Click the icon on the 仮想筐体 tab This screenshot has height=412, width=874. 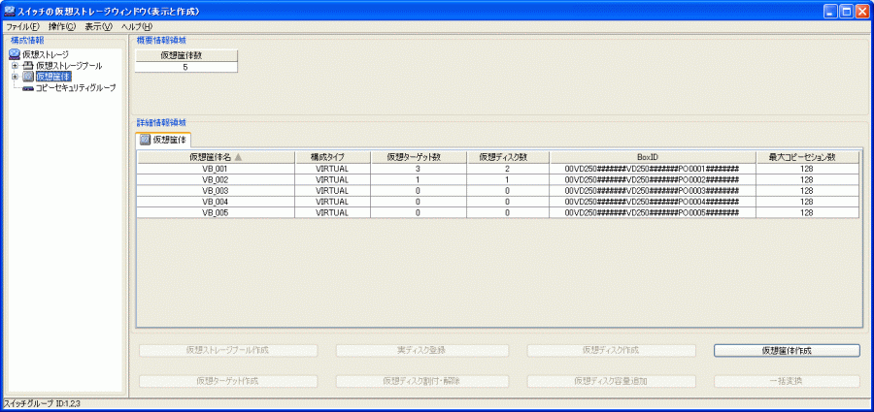pos(145,140)
